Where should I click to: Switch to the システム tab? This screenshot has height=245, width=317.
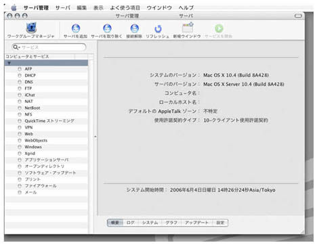[150, 223]
